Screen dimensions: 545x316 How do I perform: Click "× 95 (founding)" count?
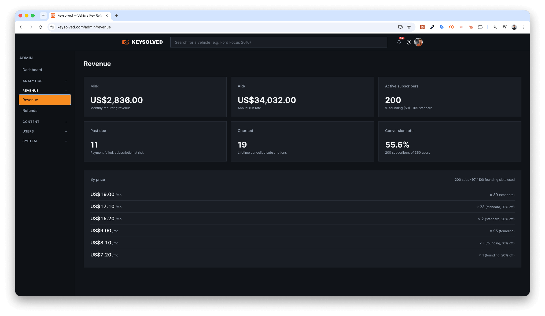point(502,231)
